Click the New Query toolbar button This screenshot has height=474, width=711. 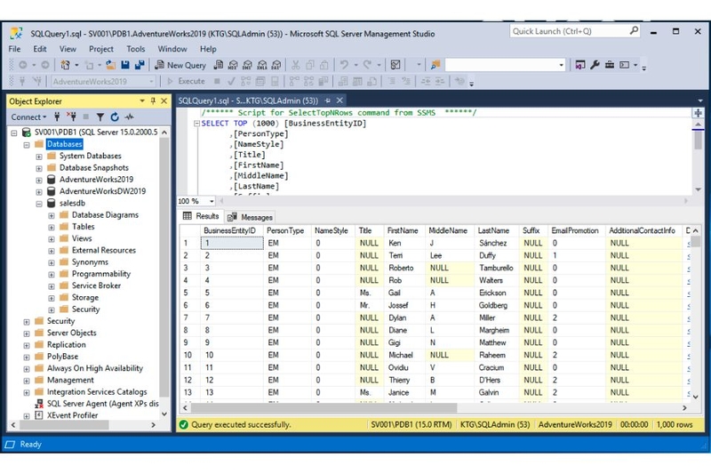click(x=180, y=65)
